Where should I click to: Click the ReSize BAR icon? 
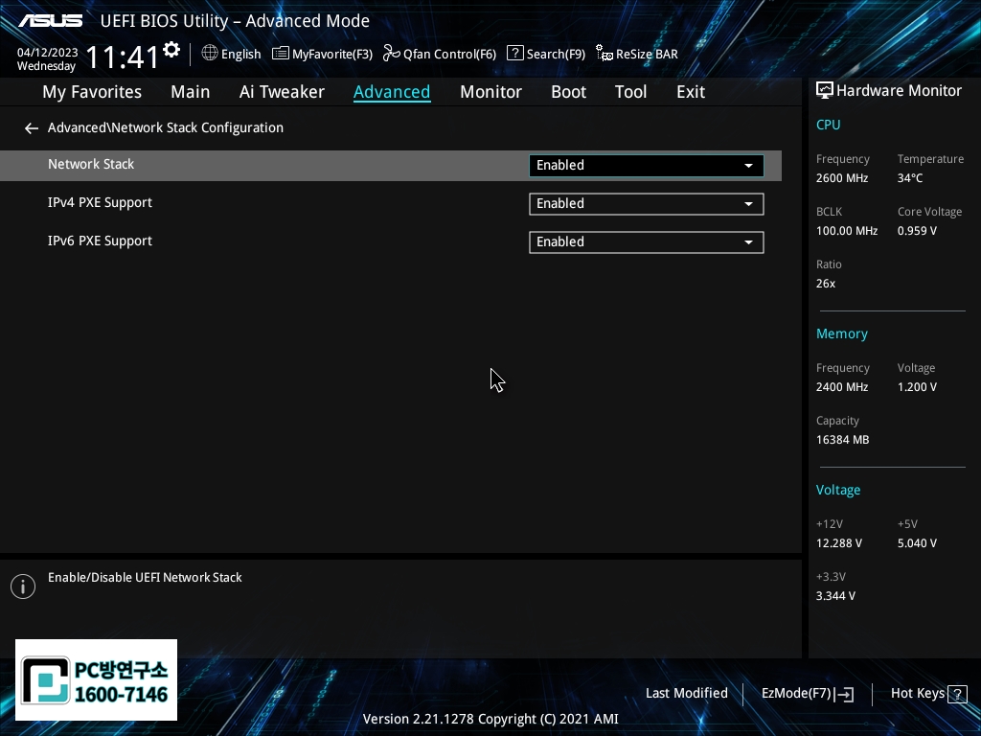[x=605, y=54]
